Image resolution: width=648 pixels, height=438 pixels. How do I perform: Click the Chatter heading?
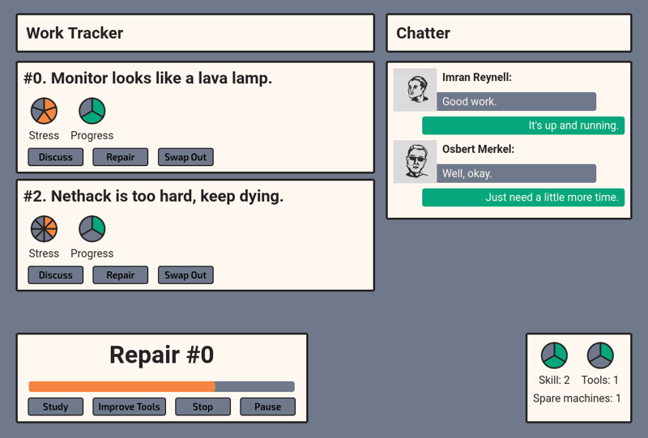[423, 33]
